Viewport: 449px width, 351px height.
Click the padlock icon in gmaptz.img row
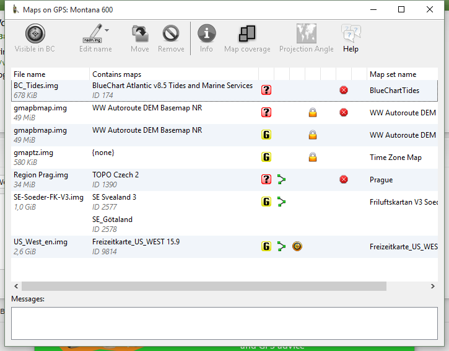[x=313, y=157]
